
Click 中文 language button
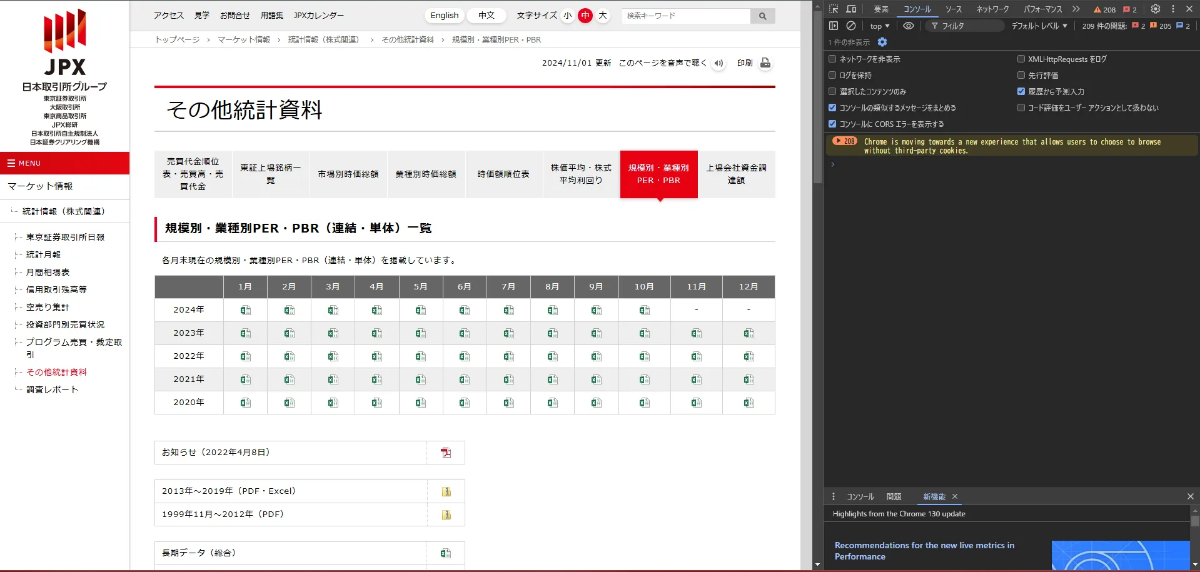[487, 16]
